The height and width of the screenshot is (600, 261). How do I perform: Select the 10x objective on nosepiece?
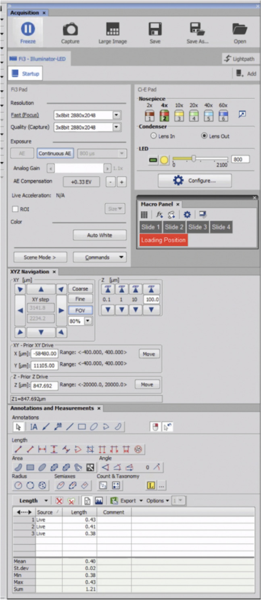pos(179,116)
